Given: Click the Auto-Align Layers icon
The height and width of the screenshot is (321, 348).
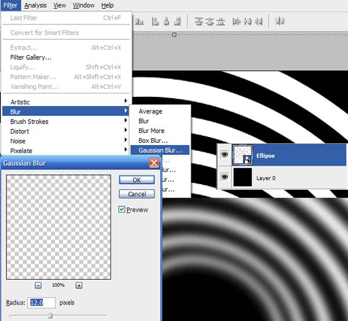Looking at the screenshot, I should pos(280,21).
